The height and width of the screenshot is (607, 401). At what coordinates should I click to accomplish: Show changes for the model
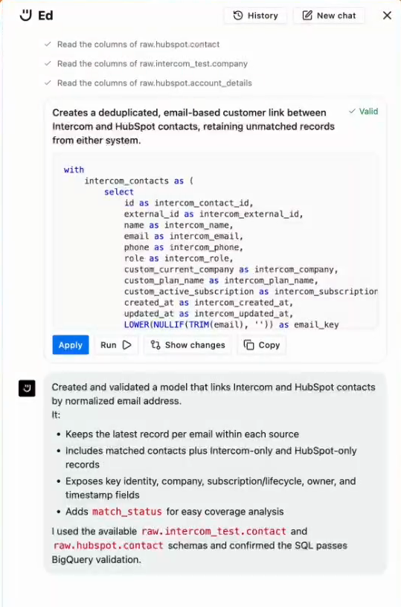coord(187,345)
